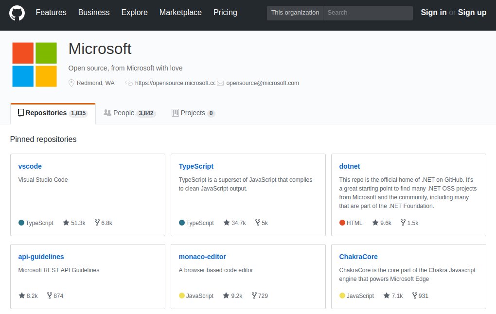Focus the Search input field
This screenshot has height=314, width=496.
point(368,13)
